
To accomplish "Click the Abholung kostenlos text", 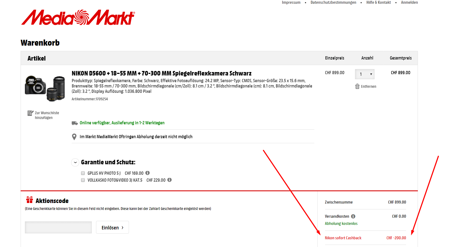I will (x=341, y=224).
